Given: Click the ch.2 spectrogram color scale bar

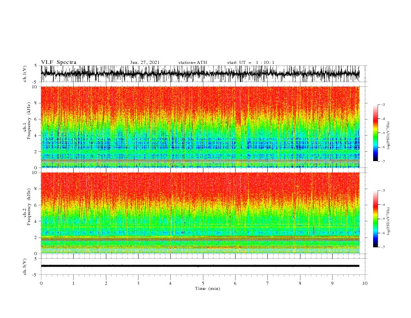Looking at the screenshot, I should 375,219.
